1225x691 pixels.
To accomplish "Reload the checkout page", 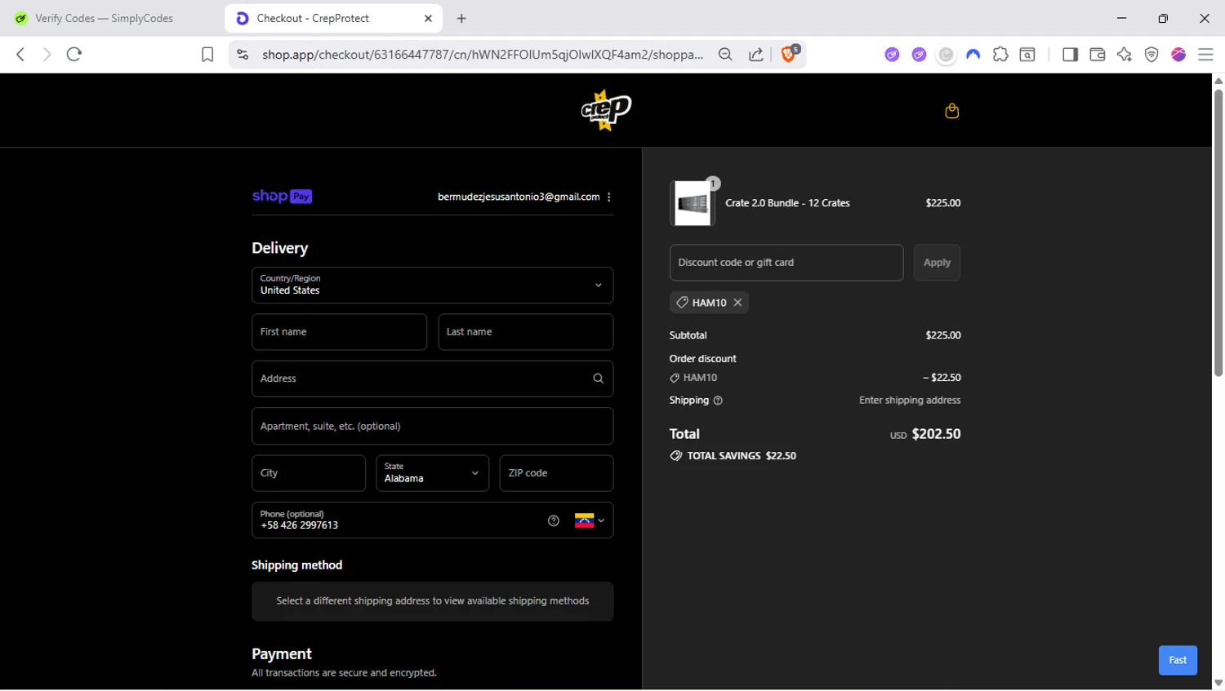I will 74,55.
